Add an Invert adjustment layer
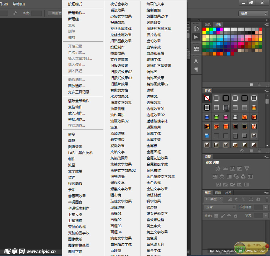Screen dimensions: 270x256 [218, 185]
